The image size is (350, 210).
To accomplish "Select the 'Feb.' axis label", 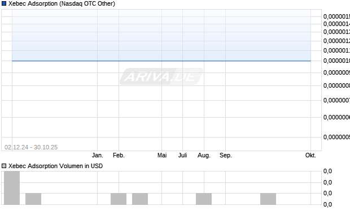I will point(119,155).
